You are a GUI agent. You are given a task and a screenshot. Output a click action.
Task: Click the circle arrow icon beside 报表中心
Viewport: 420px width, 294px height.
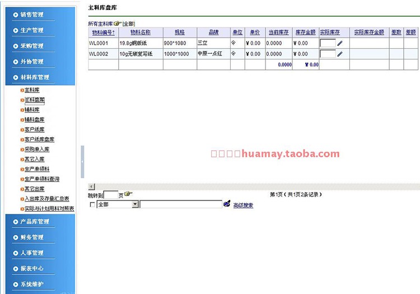coord(16,269)
